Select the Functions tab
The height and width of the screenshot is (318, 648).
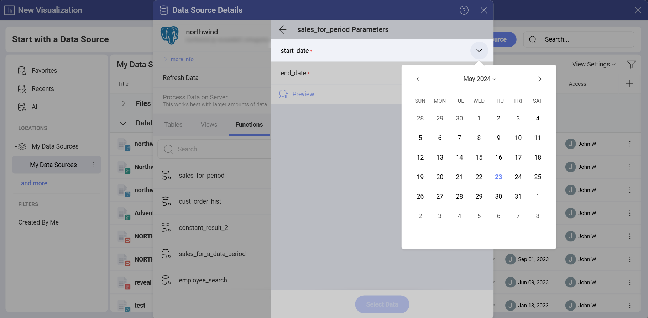click(249, 125)
